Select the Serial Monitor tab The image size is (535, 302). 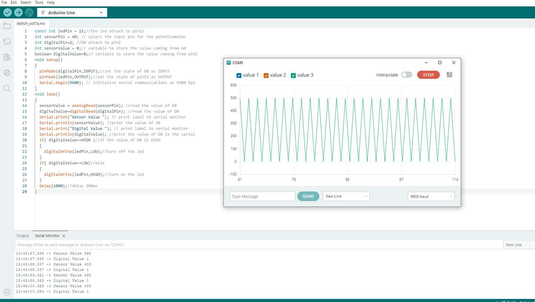[x=47, y=236]
